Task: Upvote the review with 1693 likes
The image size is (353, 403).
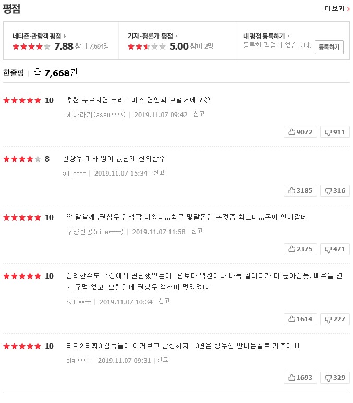Action: (300, 377)
